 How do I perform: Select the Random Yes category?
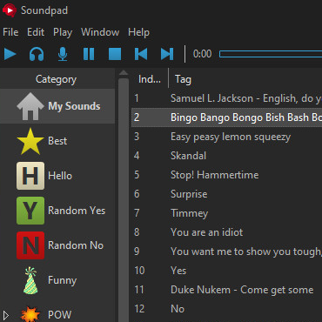(x=57, y=211)
